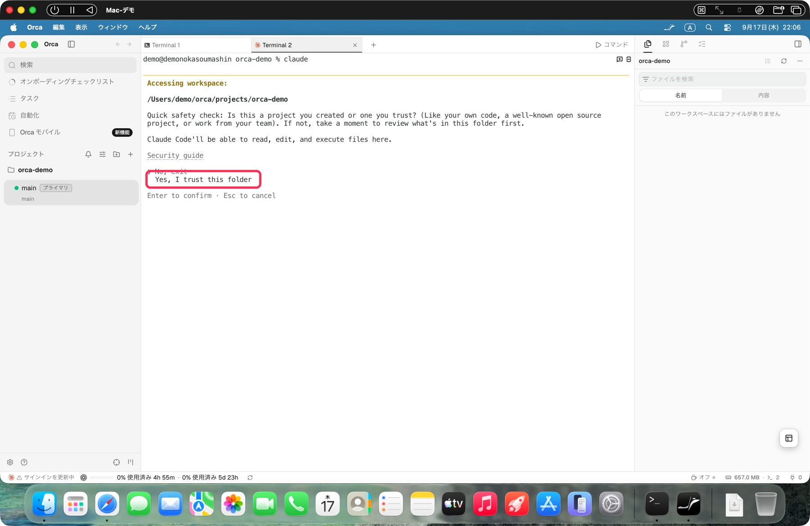Pause the Mac-デモ virtual machine
810x526 pixels.
click(72, 10)
